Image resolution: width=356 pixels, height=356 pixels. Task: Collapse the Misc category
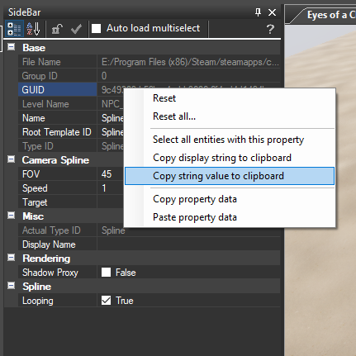pyautogui.click(x=12, y=216)
